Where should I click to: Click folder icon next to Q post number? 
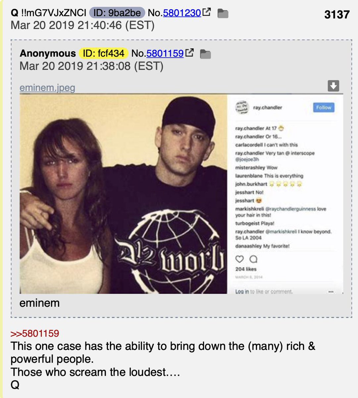[223, 14]
